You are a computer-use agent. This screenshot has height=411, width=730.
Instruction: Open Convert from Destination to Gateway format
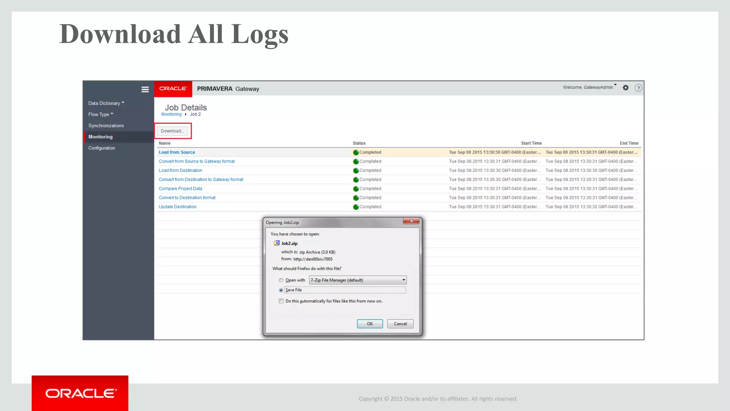pos(201,180)
